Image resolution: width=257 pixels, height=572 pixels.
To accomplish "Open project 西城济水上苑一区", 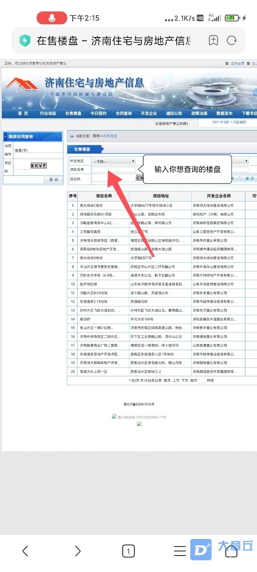I will (93, 371).
